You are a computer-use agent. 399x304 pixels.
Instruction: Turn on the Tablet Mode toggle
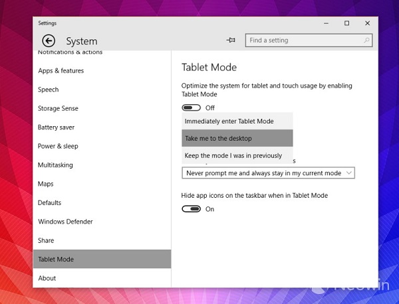click(191, 108)
